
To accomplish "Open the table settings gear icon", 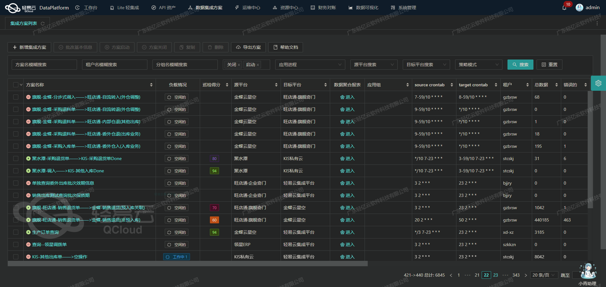I will click(x=598, y=83).
